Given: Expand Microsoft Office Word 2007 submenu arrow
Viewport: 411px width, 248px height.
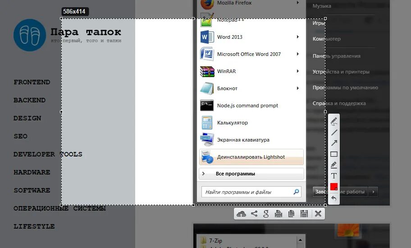Looking at the screenshot, I should coord(297,54).
